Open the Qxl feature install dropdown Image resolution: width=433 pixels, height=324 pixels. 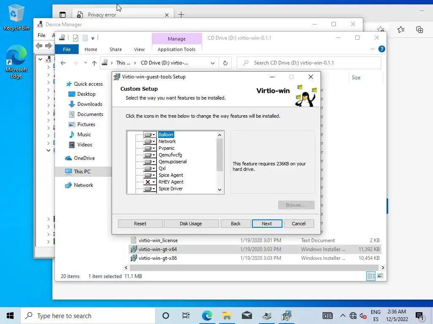click(150, 168)
